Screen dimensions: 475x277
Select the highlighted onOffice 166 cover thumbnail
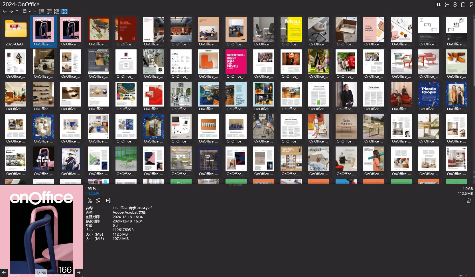[43, 29]
